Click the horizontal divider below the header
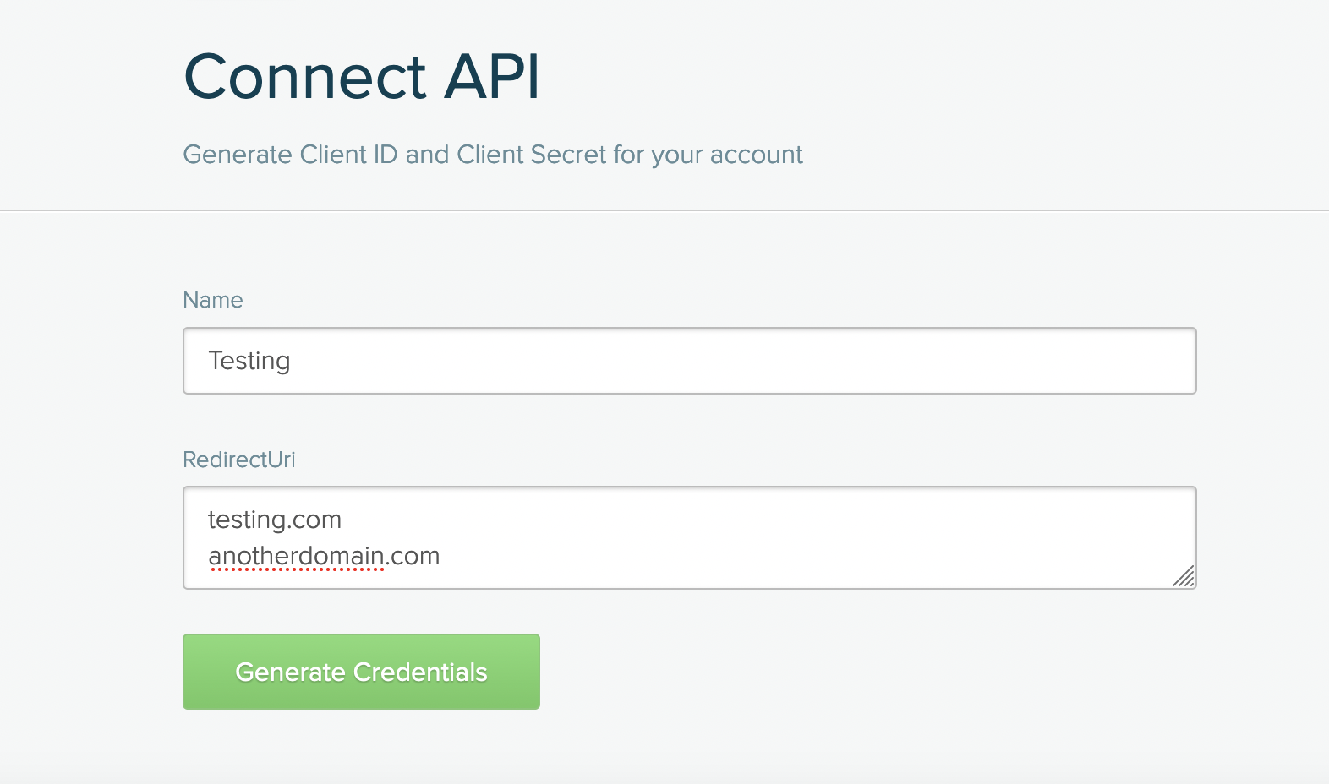 coord(664,210)
